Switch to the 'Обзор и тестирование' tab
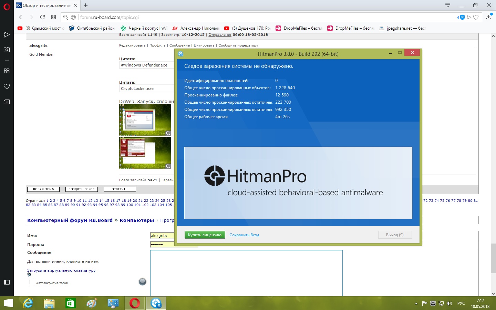Viewport: 496px width, 310px height. pos(48,5)
